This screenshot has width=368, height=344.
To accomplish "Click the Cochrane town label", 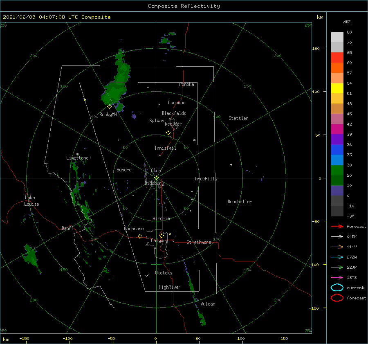I will (134, 229).
